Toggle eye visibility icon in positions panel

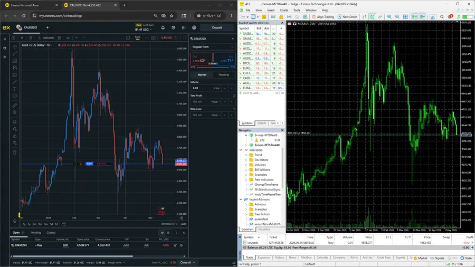163,233
